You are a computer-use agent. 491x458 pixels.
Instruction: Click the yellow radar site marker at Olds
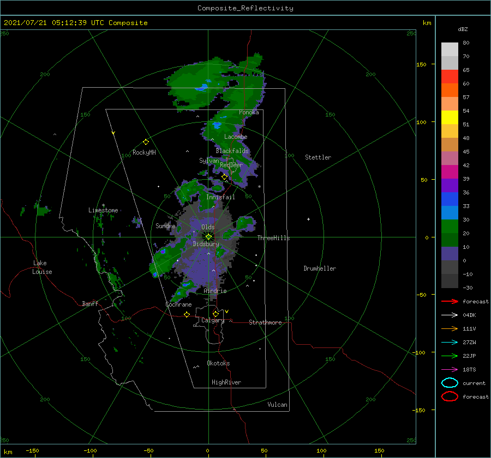[x=208, y=237]
